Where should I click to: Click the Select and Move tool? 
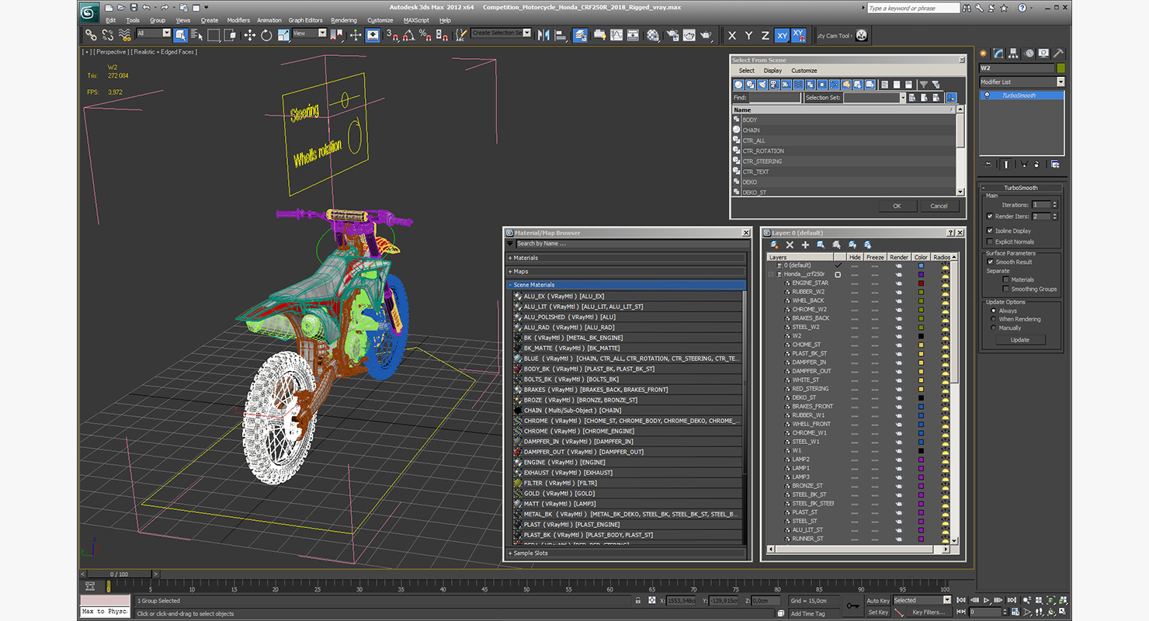tap(249, 35)
